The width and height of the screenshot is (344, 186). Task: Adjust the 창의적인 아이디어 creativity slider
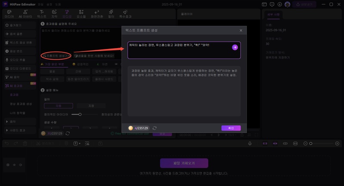coord(80,114)
